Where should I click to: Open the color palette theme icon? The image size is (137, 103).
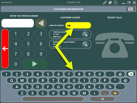[110, 3]
